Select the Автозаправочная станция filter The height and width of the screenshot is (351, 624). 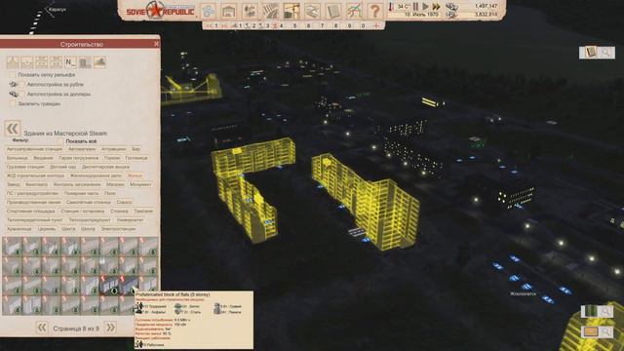(x=35, y=149)
